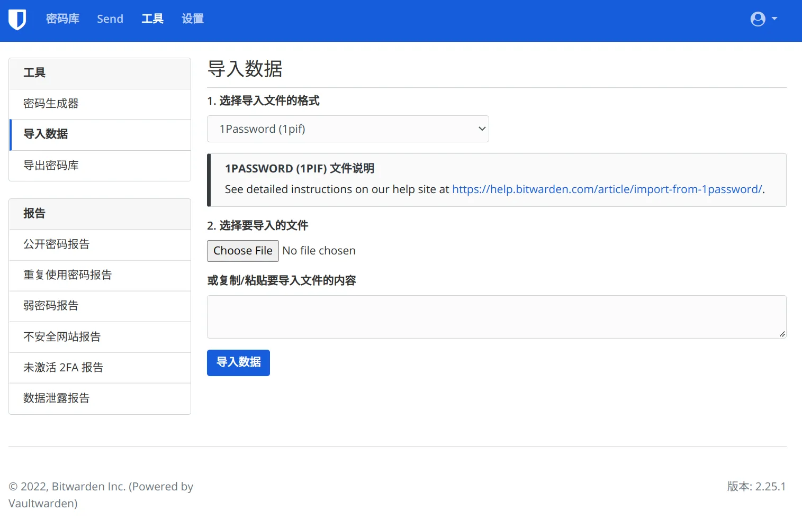Expand the 1Password (1pif) format dropdown
The width and height of the screenshot is (802, 520).
(348, 129)
